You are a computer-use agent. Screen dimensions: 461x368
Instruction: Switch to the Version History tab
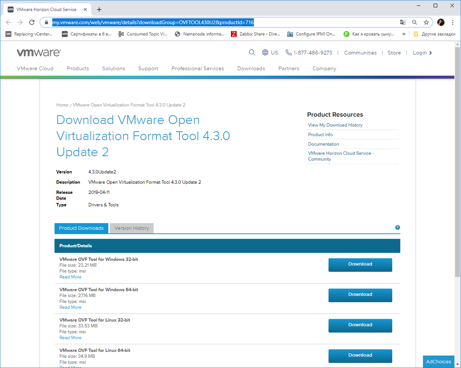click(x=132, y=228)
